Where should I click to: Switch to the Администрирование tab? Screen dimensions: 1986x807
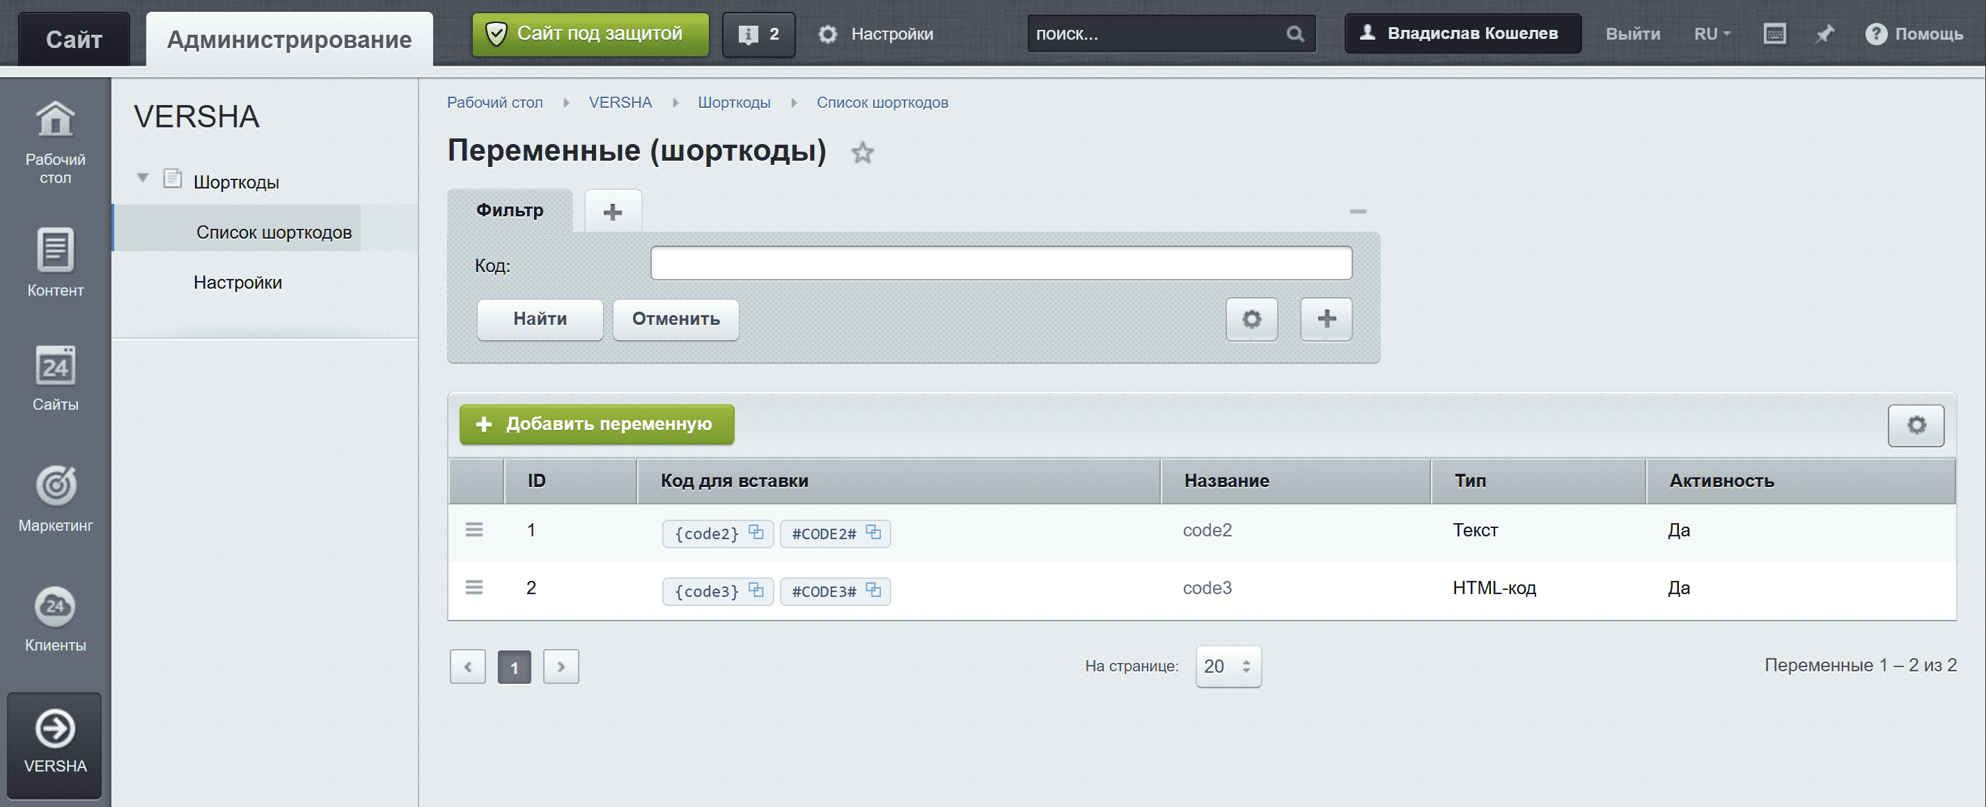[x=289, y=38]
